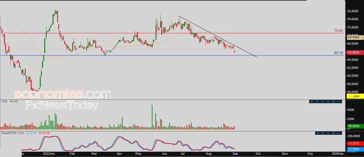Image resolution: width=364 pixels, height=157 pixels.
Task: Move the VOL panel up
Action: [x=322, y=102]
